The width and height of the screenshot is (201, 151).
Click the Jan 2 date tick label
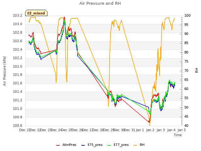[x=150, y=130]
